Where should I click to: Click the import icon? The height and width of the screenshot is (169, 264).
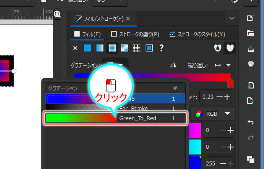251,85
